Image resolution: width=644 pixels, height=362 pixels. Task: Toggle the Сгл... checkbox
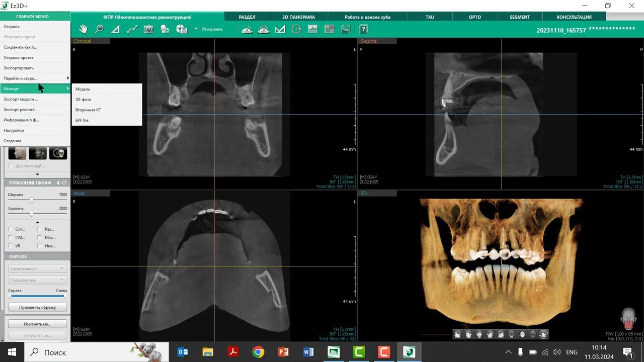pos(11,229)
